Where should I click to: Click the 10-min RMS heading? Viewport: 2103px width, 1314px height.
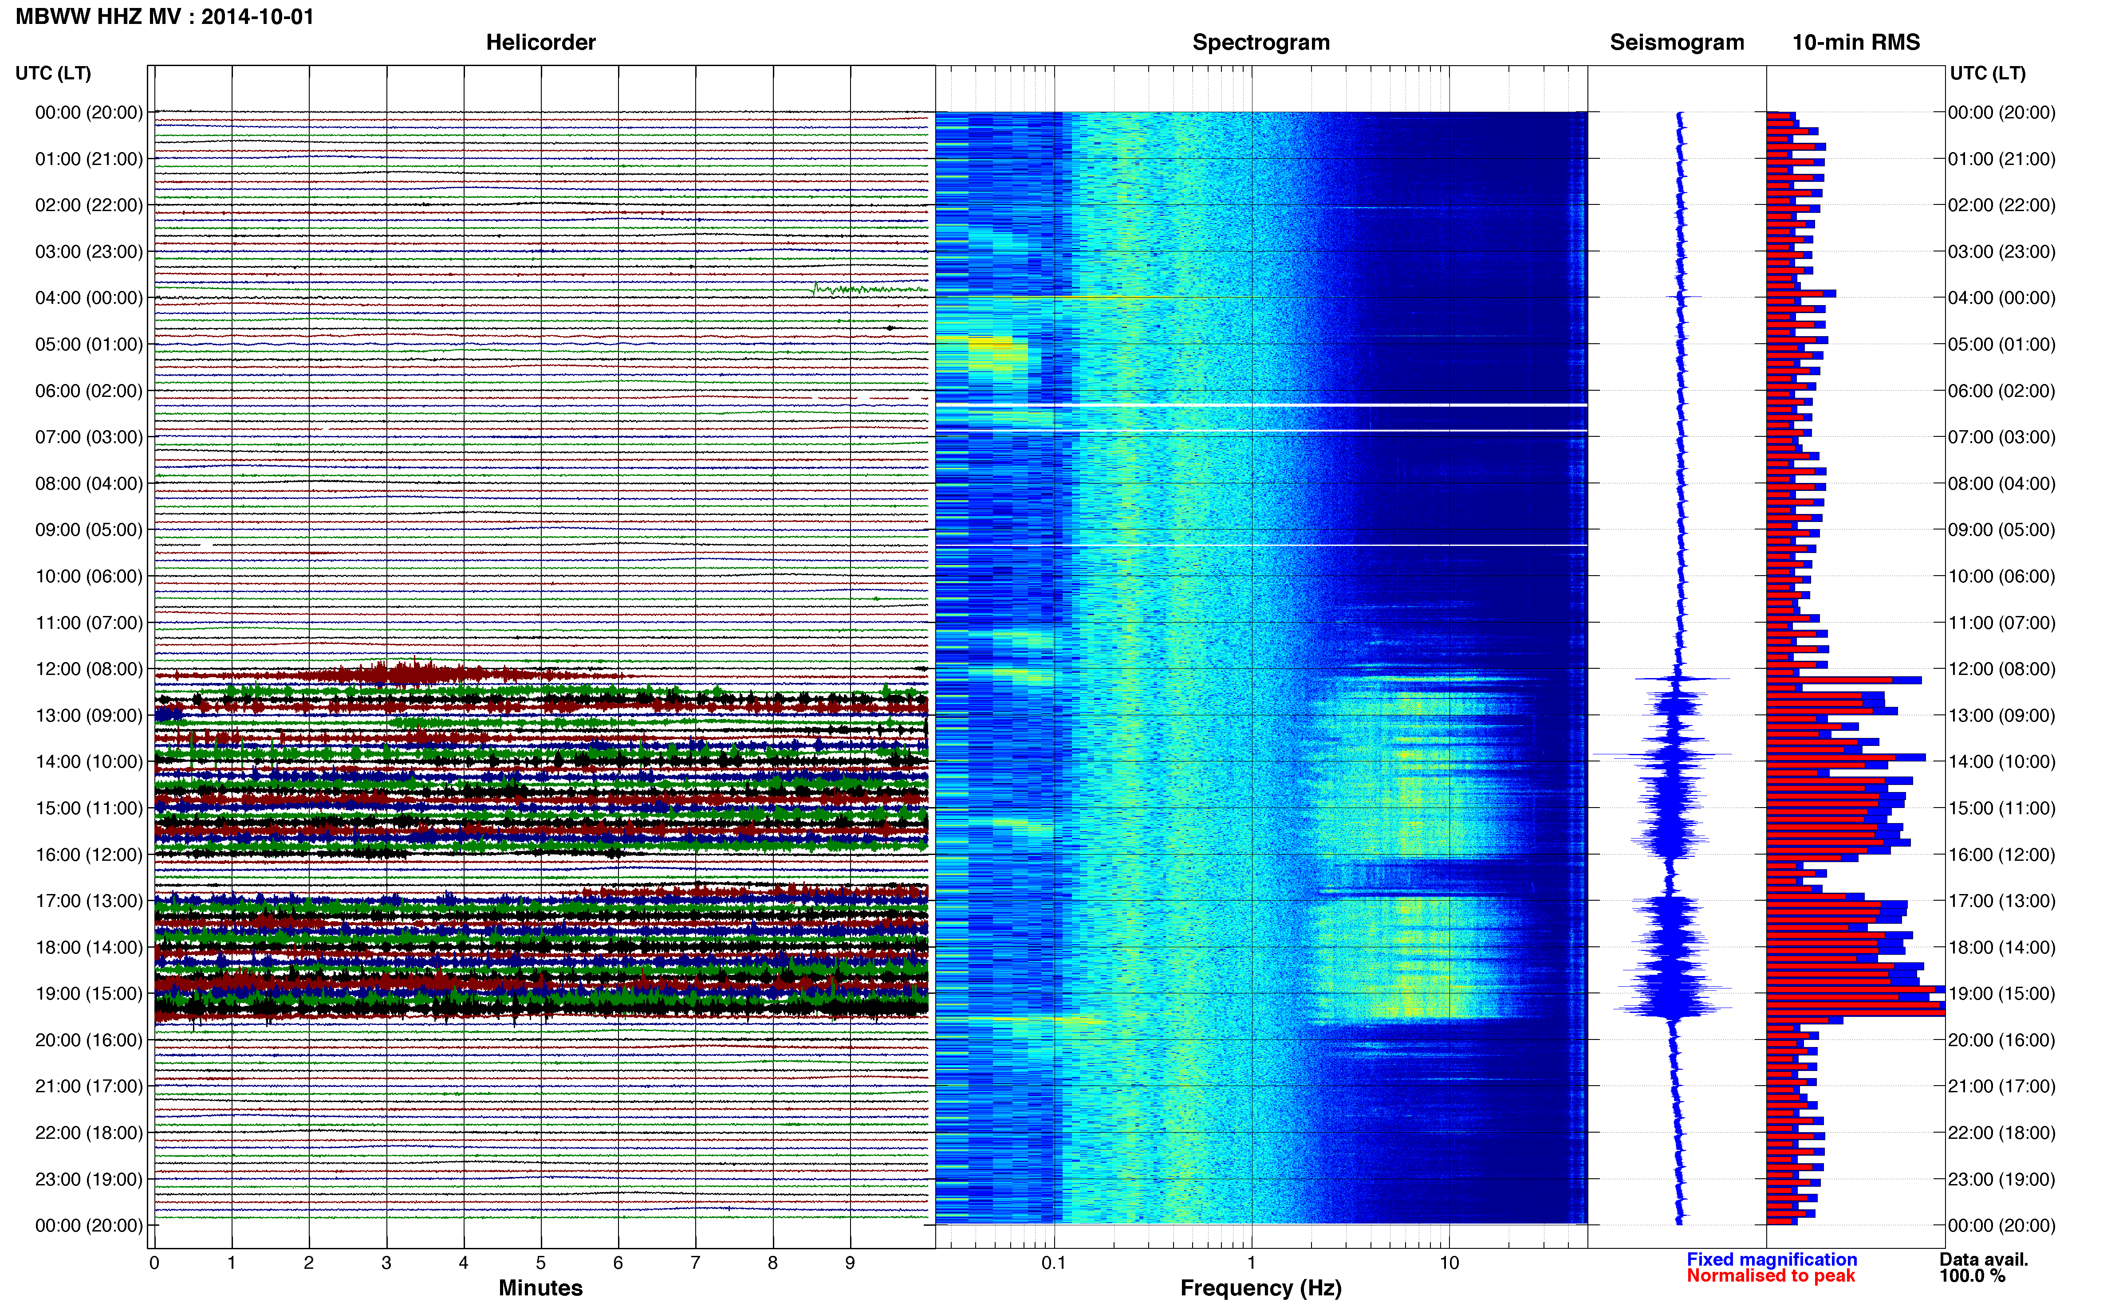click(1856, 42)
